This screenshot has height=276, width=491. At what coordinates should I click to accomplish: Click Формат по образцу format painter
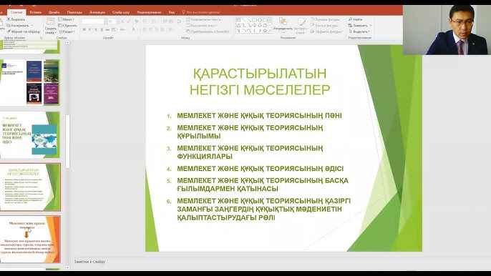tap(24, 31)
